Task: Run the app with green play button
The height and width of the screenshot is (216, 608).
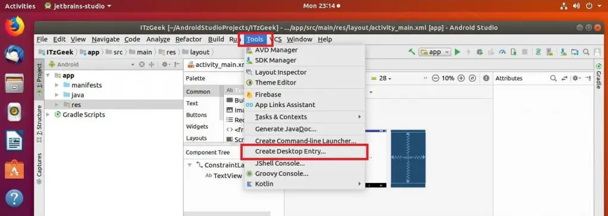Action: click(457, 51)
